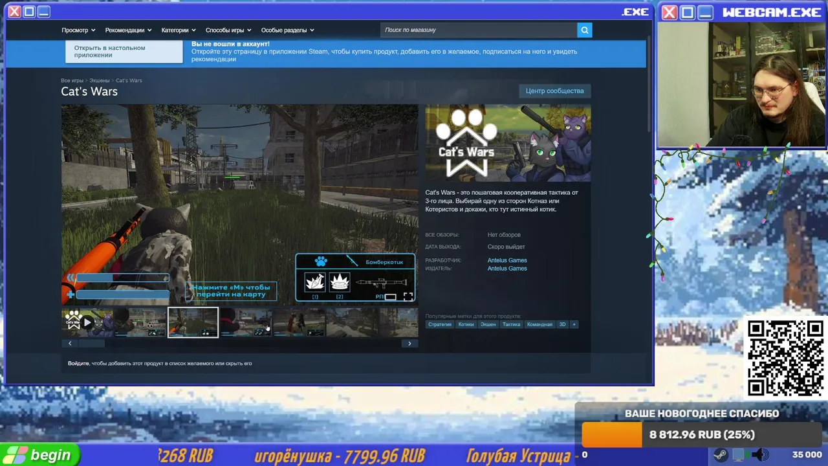Image resolution: width=828 pixels, height=466 pixels.
Task: Click the Экшены breadcrumb link
Action: click(x=100, y=80)
